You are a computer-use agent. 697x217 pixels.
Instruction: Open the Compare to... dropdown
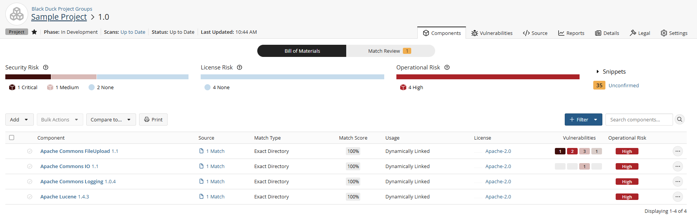tap(111, 120)
